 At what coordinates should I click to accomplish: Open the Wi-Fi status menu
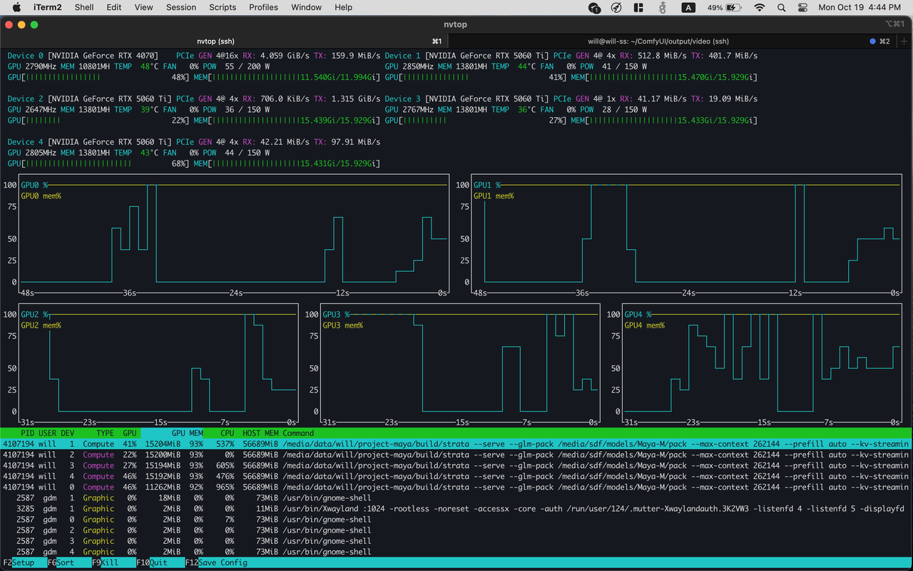point(760,7)
